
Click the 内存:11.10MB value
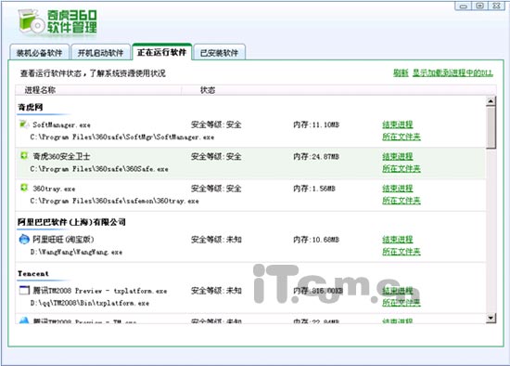[x=316, y=124]
